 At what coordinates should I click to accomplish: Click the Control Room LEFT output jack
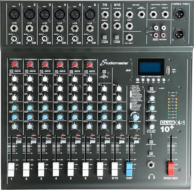[153, 14]
